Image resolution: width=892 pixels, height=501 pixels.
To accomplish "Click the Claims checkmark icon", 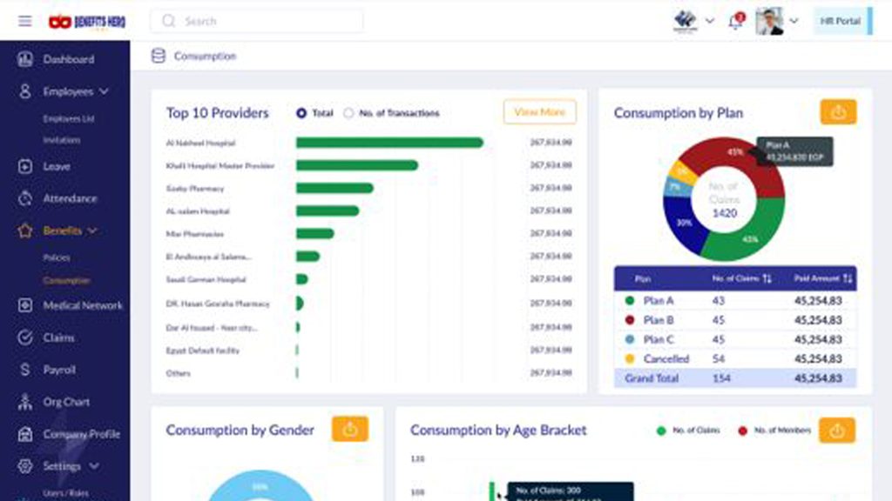I will click(x=25, y=337).
